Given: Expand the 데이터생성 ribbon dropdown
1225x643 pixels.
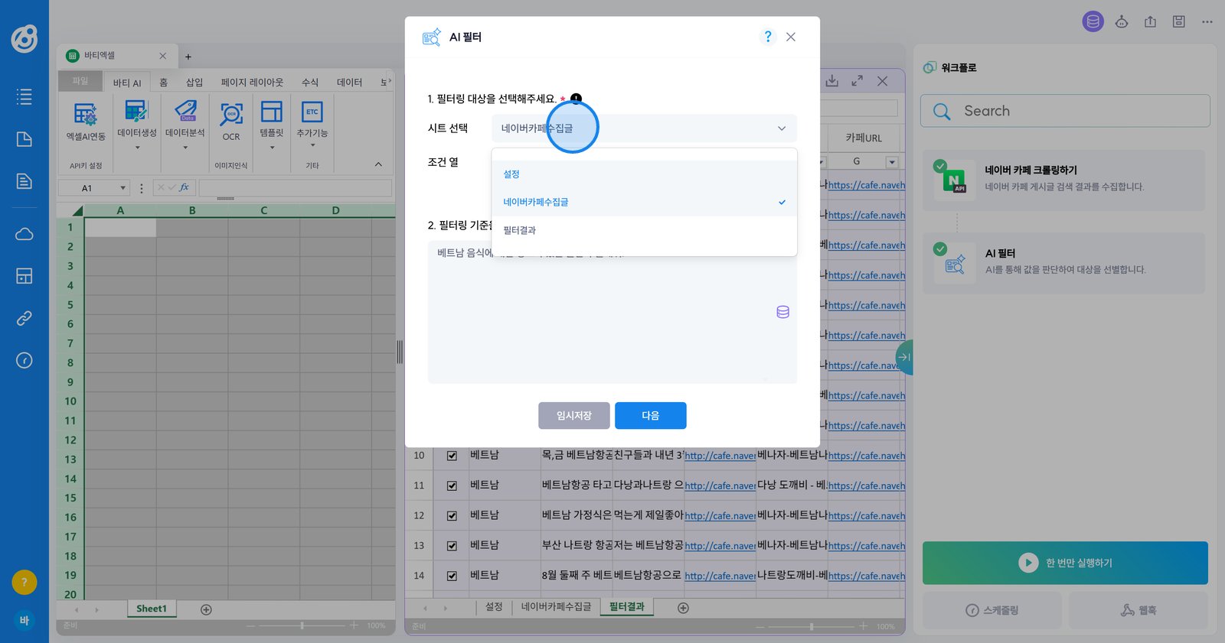Looking at the screenshot, I should coord(137,148).
